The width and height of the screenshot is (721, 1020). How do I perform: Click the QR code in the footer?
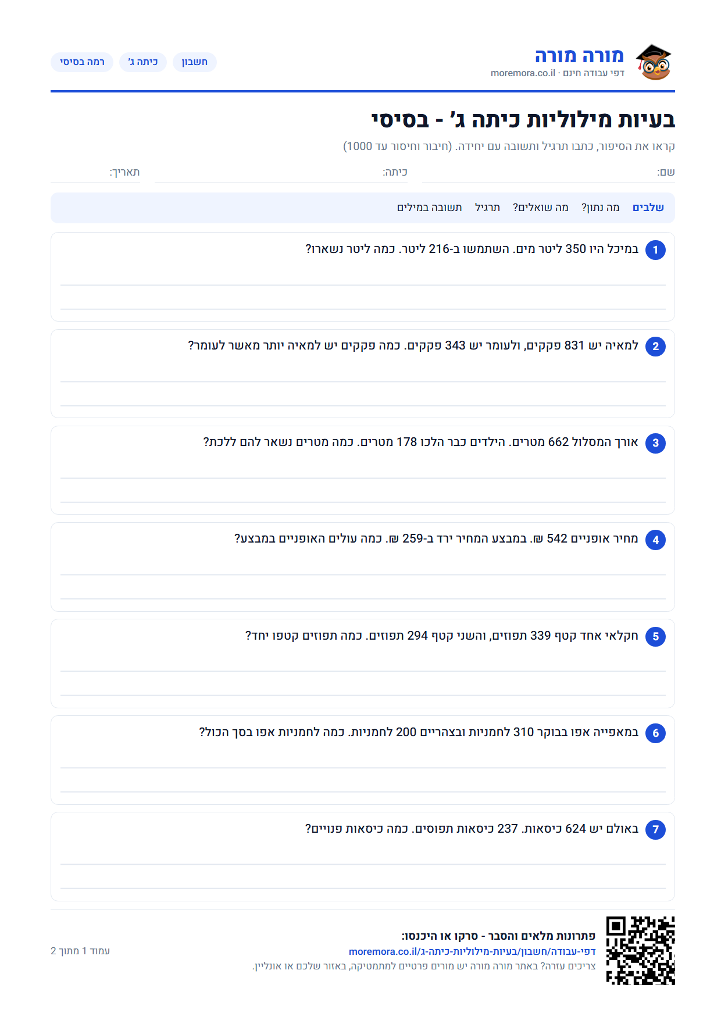pos(640,950)
